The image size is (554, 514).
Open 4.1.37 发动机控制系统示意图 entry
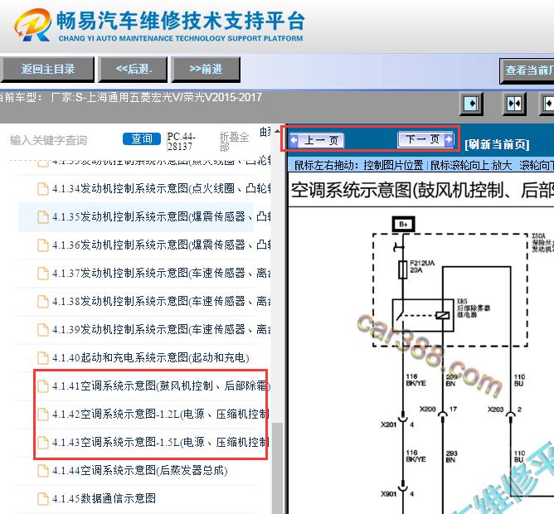tap(161, 273)
